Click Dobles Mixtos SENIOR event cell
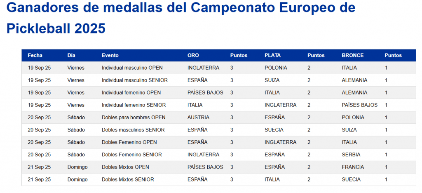This screenshot has height=193, width=422. pos(128,179)
